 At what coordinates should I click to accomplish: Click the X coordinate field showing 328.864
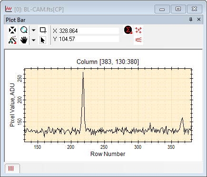(x=89, y=31)
